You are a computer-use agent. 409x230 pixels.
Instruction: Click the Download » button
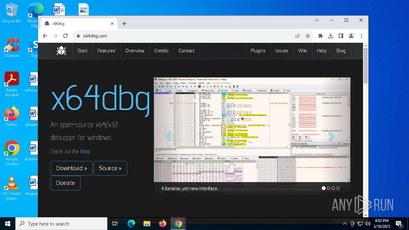pyautogui.click(x=72, y=168)
